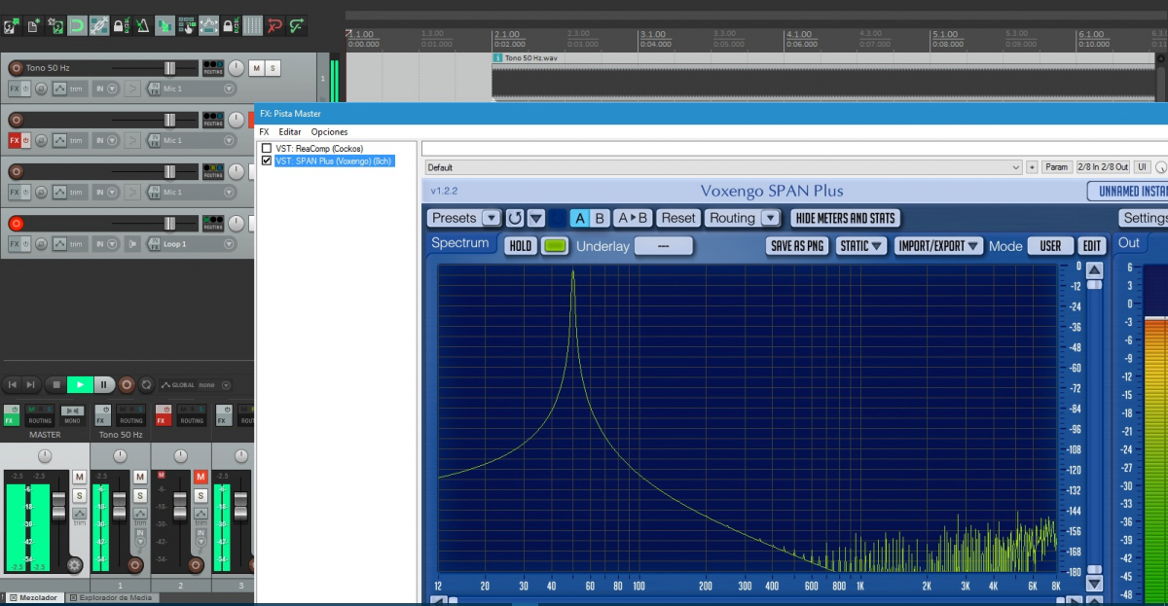Viewport: 1168px width, 606px height.
Task: Arm record on the Tono 50 Hz track
Action: (x=16, y=68)
